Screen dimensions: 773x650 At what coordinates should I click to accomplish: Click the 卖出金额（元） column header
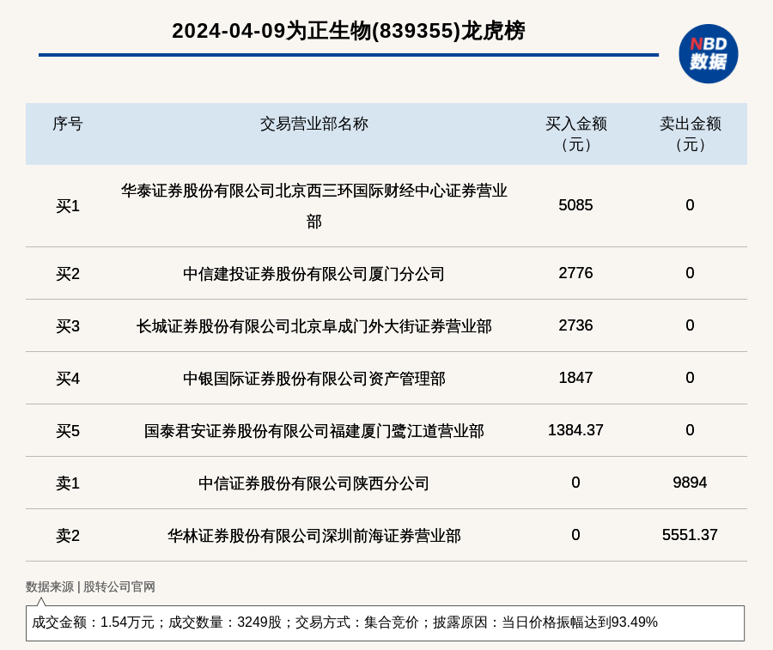[x=691, y=134]
